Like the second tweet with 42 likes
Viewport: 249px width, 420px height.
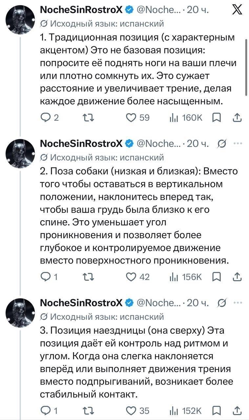pyautogui.click(x=138, y=277)
